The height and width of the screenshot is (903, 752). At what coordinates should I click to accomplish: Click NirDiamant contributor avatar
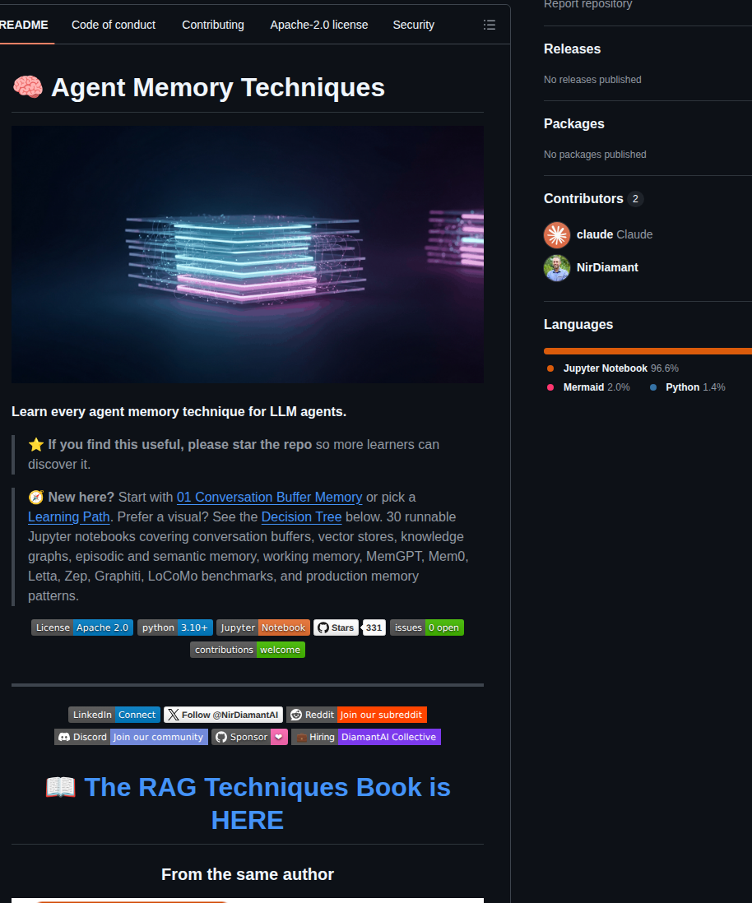tap(557, 268)
